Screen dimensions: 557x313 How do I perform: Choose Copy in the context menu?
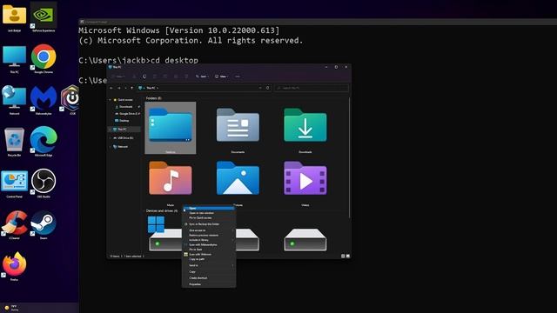[209, 271]
